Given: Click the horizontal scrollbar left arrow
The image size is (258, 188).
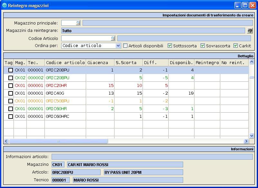Looking at the screenshot, I should pos(6,141).
